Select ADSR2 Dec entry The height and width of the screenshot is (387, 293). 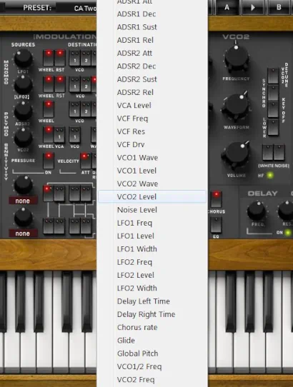pyautogui.click(x=152, y=66)
